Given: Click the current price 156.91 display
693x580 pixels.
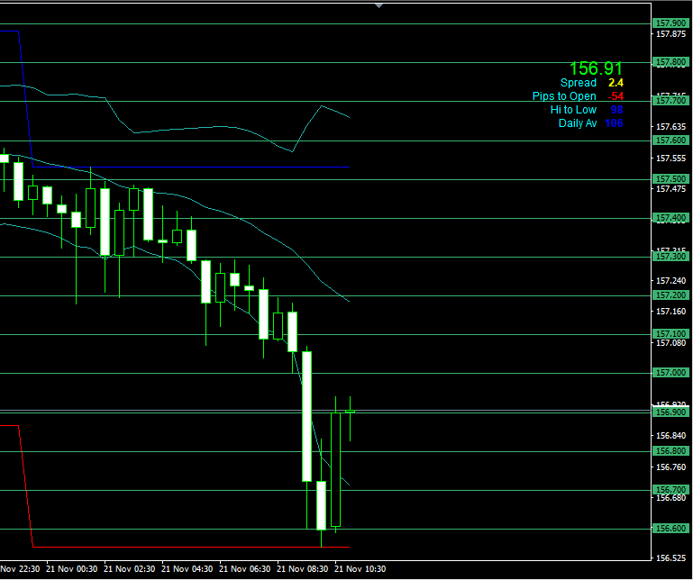Looking at the screenshot, I should tap(595, 68).
